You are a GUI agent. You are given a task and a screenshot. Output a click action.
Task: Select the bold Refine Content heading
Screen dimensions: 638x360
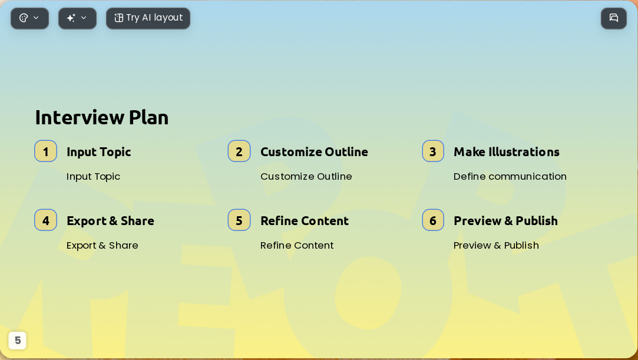(x=305, y=221)
